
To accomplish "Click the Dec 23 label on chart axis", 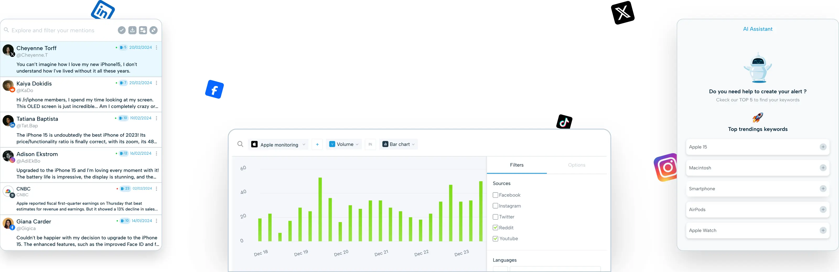I will tap(461, 253).
